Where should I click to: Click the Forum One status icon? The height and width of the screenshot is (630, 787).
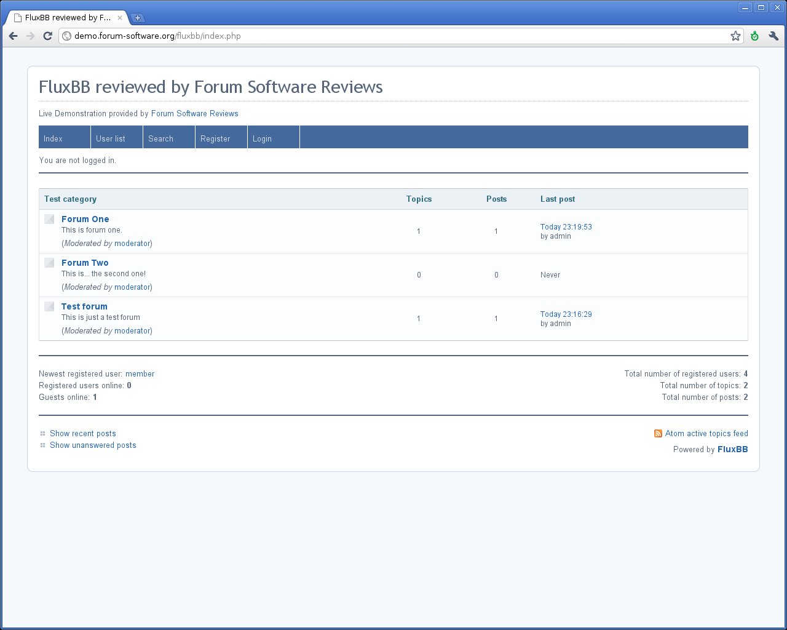(49, 218)
